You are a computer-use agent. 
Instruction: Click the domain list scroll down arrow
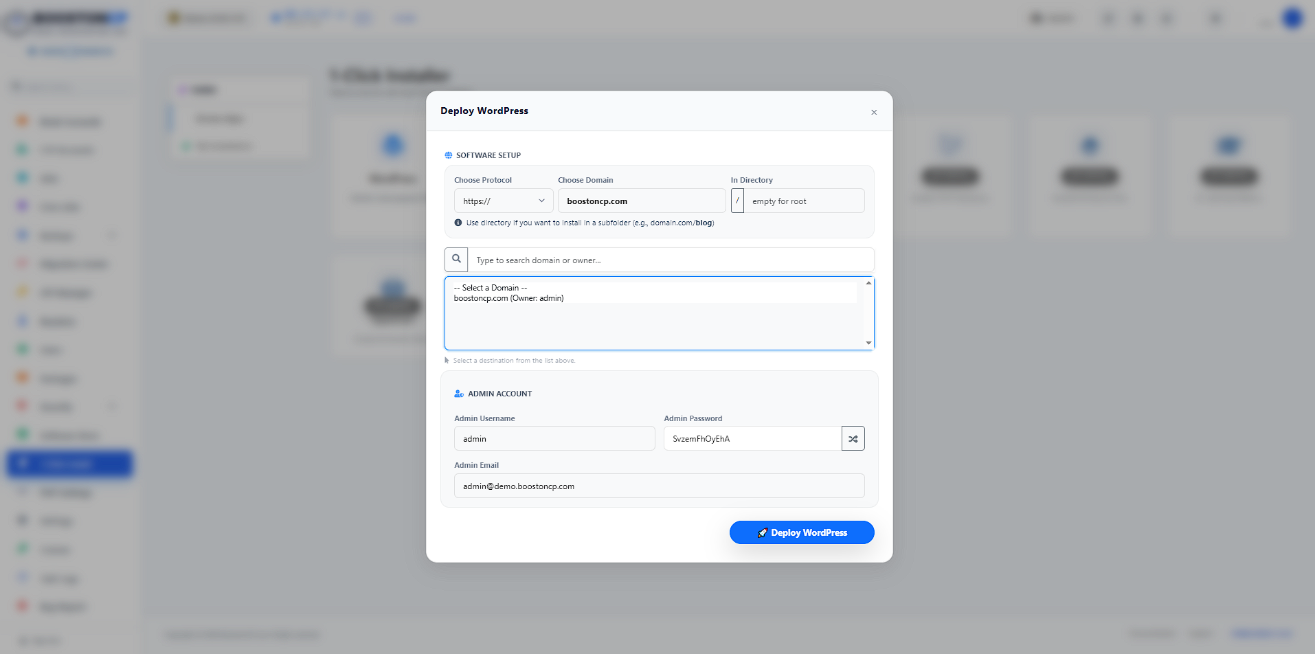(868, 343)
